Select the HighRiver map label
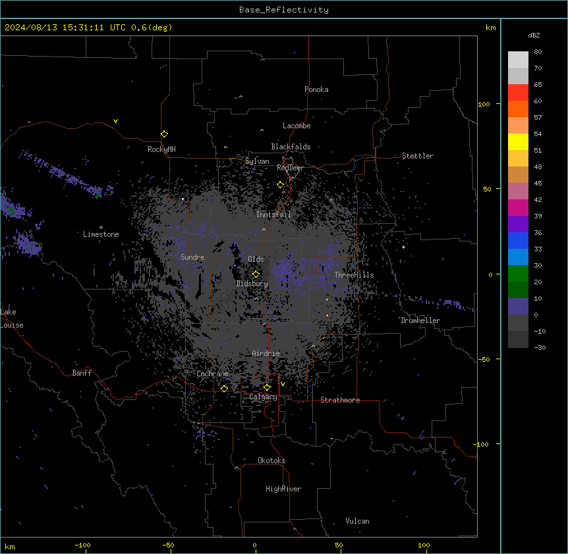 tap(283, 489)
